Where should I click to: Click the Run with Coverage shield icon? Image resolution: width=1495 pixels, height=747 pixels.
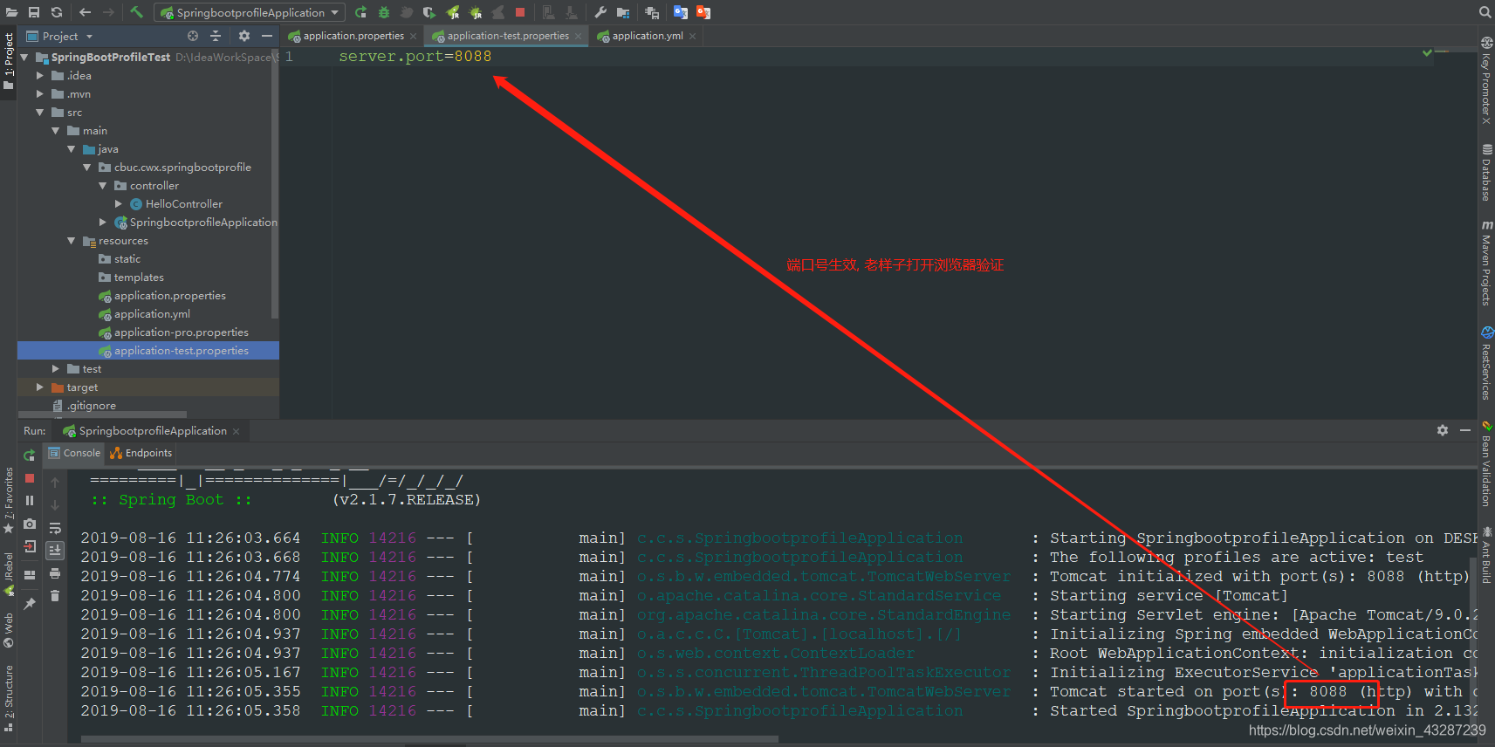tap(429, 12)
